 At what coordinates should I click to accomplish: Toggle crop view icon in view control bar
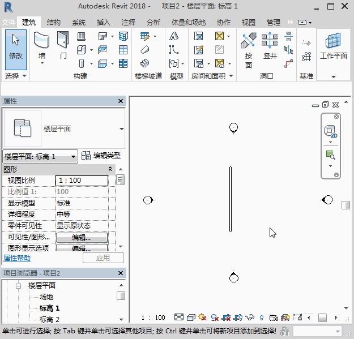click(227, 317)
